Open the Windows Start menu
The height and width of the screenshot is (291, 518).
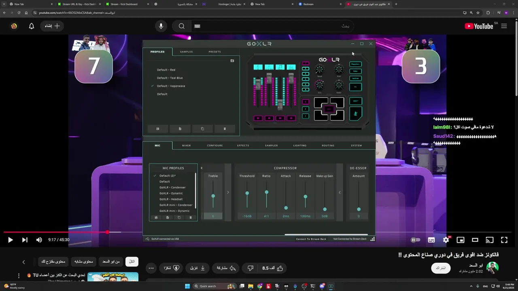[x=187, y=286]
